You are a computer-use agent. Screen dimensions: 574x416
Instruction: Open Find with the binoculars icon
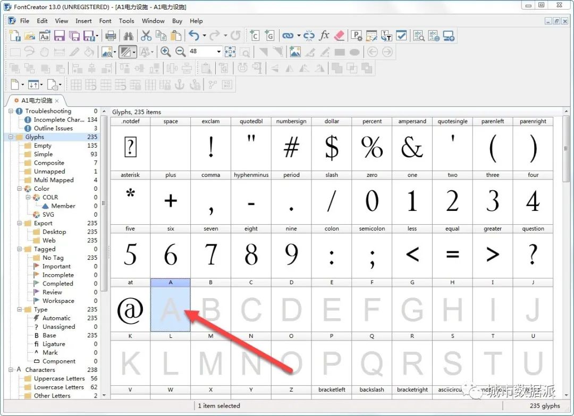[129, 36]
